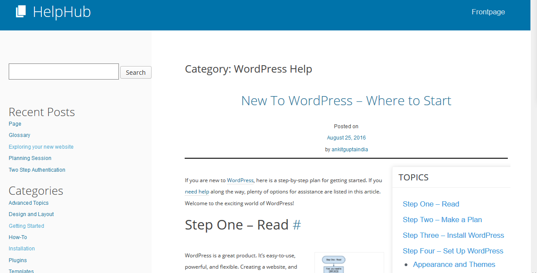This screenshot has width=537, height=273.
Task: Open the Plugins category link
Action: tap(18, 260)
